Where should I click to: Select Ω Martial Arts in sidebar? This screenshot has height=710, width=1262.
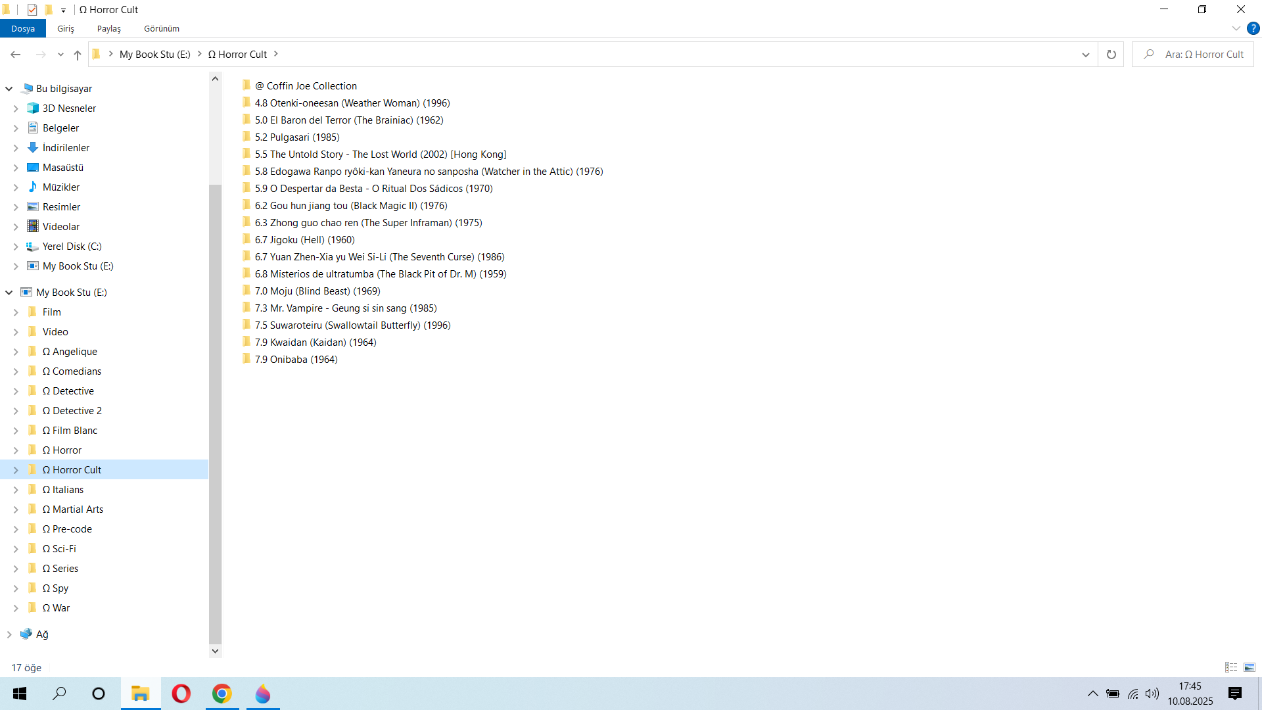(72, 509)
